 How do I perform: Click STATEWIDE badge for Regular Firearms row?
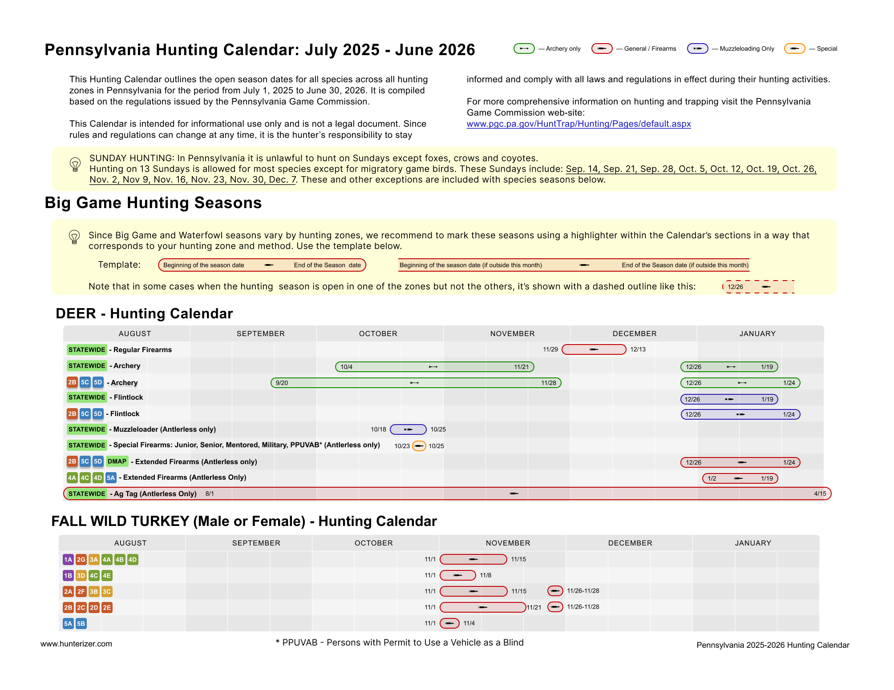pyautogui.click(x=87, y=350)
